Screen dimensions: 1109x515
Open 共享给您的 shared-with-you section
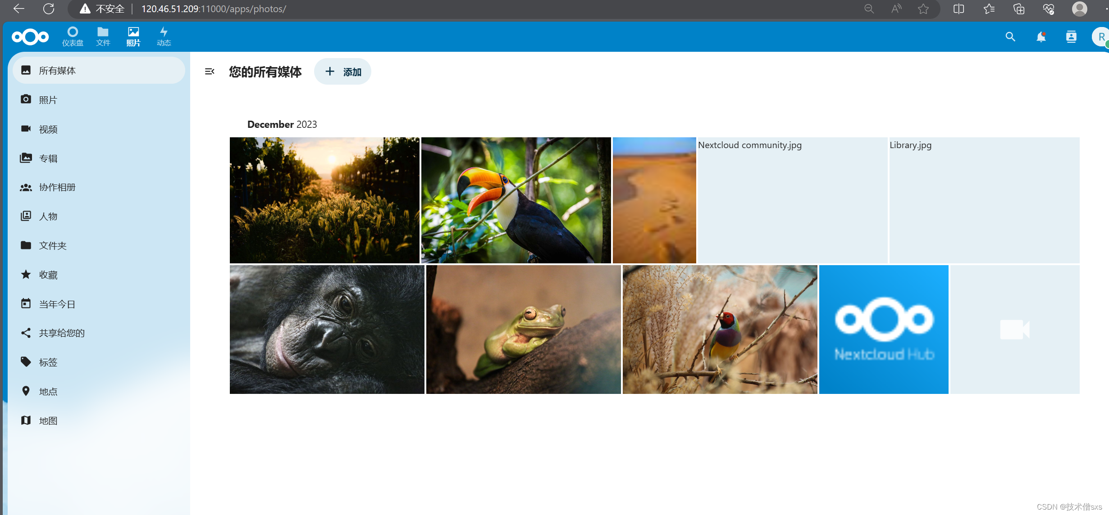click(x=62, y=333)
